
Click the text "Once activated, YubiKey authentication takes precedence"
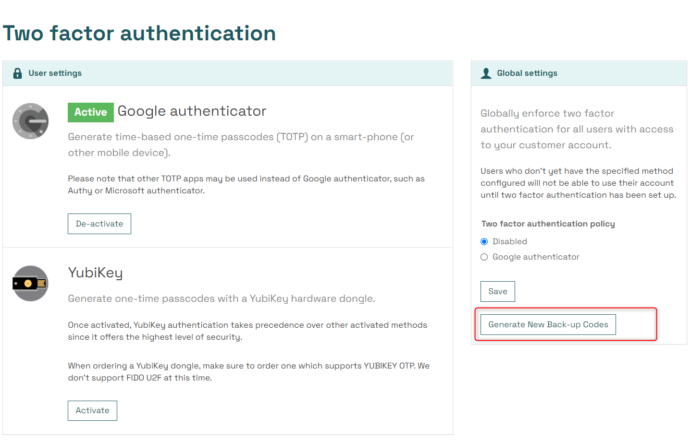247,331
